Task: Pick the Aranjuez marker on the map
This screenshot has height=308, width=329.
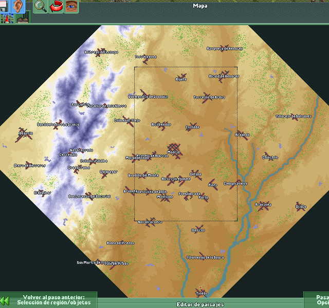Action: (x=263, y=205)
